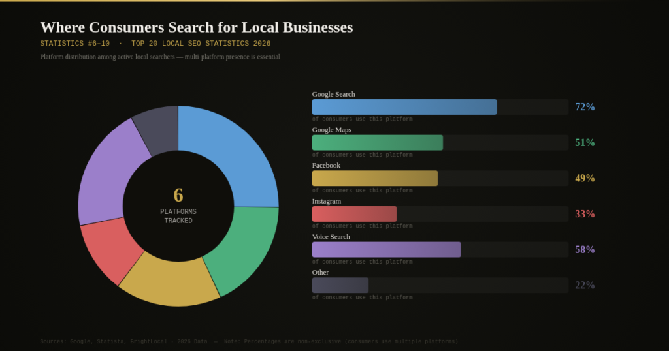Click the 'Platform distribution among active local searchers' description
Image resolution: width=669 pixels, height=351 pixels.
click(x=160, y=57)
